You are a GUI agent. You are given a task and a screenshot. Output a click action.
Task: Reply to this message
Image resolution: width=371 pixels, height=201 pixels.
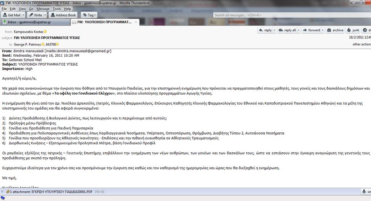[265, 30]
